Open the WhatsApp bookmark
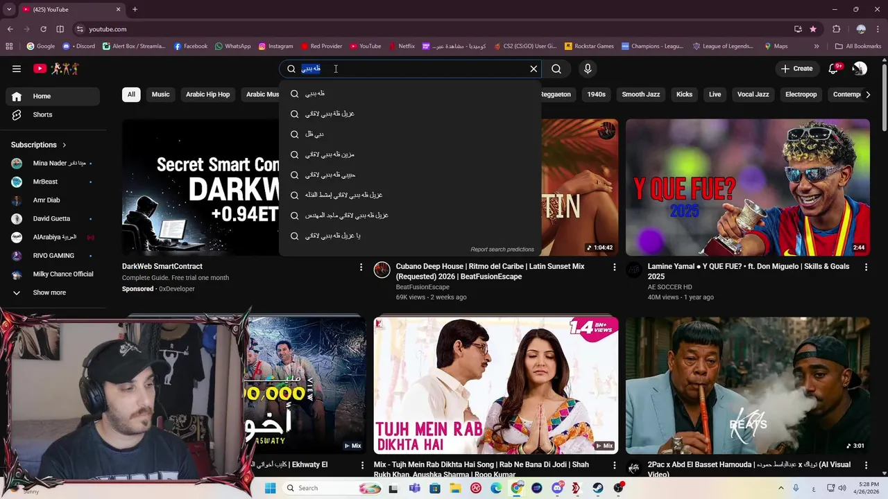 [232, 46]
